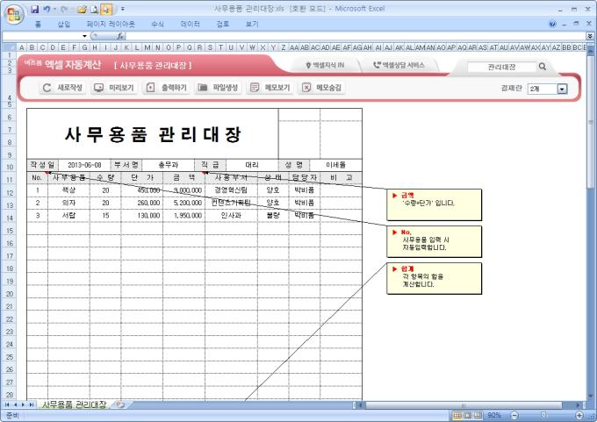This screenshot has height=422, width=597.
Task: Go to the last sheet navigation arrow
Action: 31,404
